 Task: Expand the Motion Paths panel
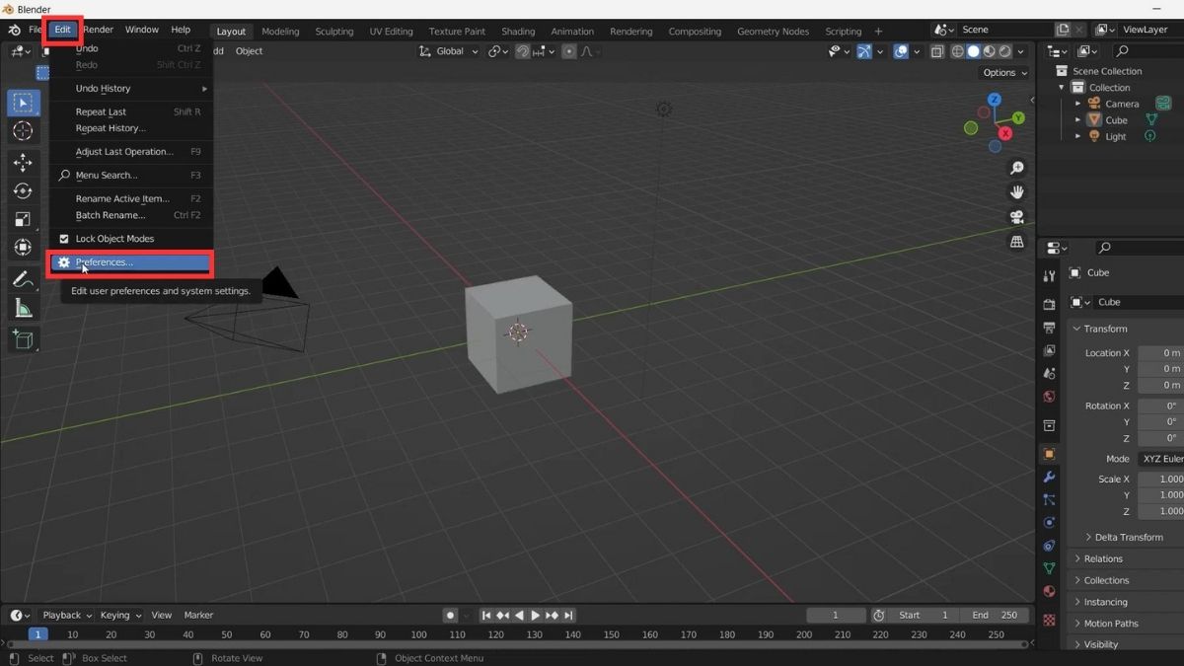1077,624
